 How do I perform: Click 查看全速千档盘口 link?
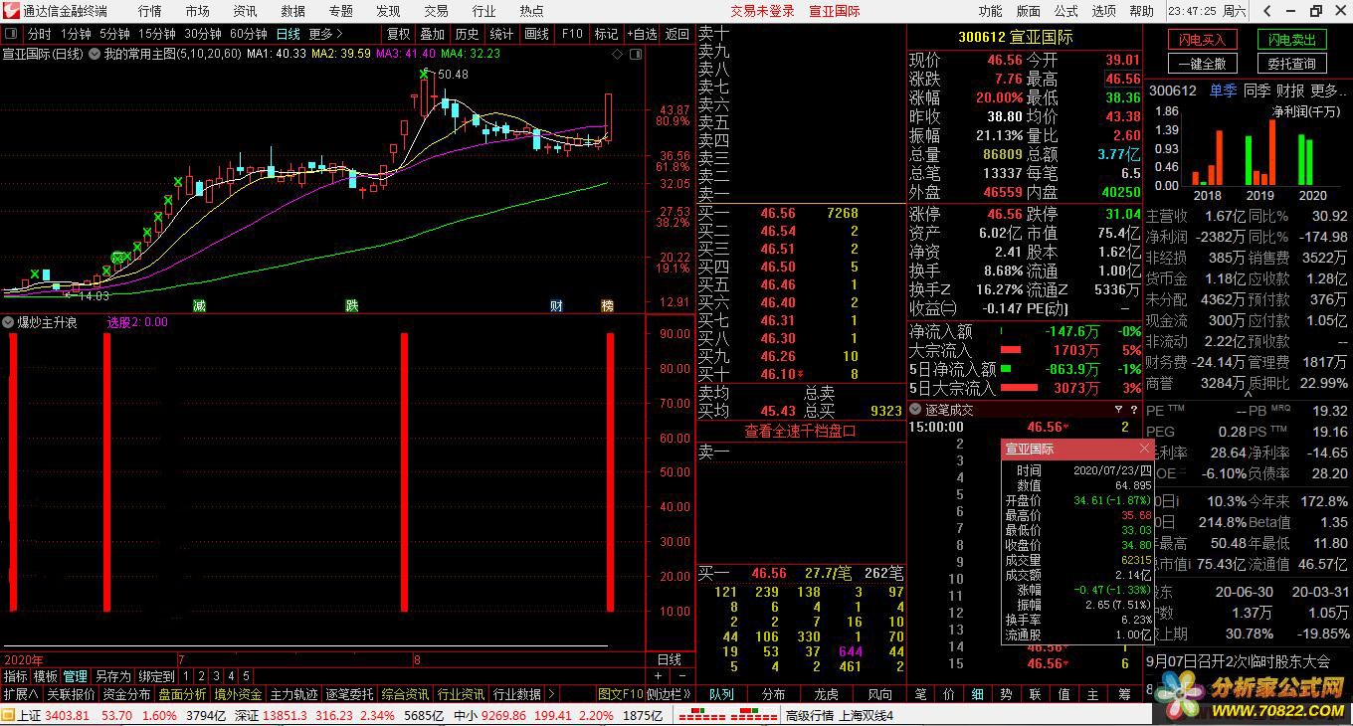(800, 431)
